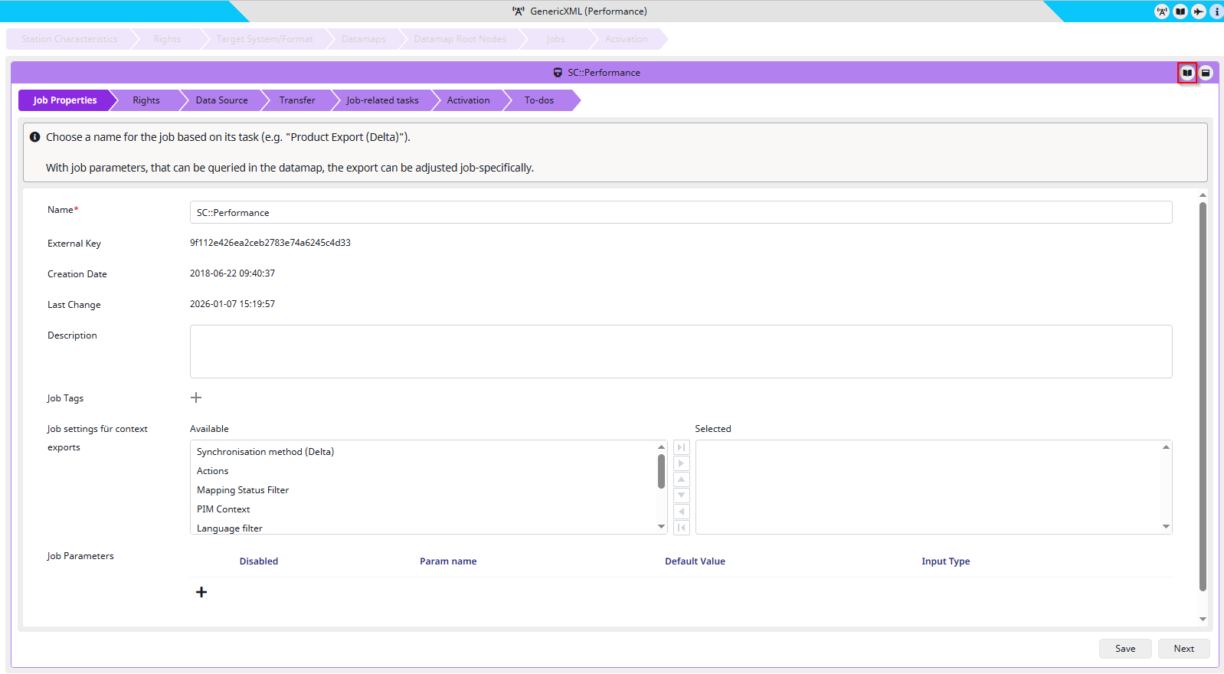This screenshot has width=1224, height=674.
Task: Click the highlighted book icon in purple header
Action: (1187, 73)
